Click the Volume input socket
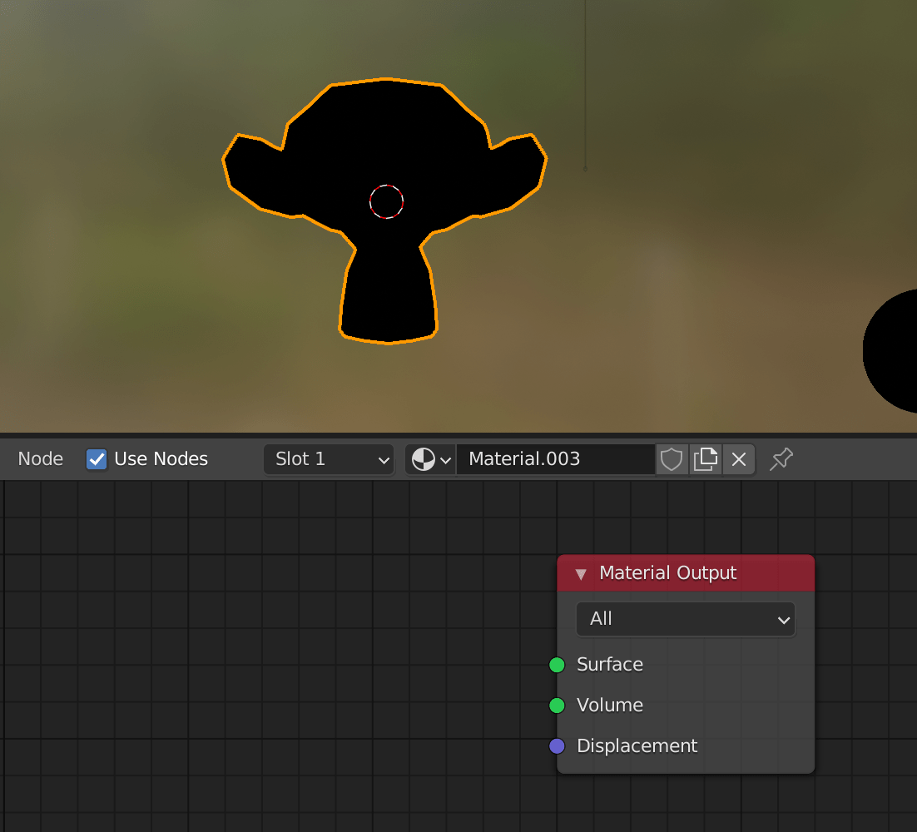This screenshot has height=832, width=917. [x=557, y=706]
